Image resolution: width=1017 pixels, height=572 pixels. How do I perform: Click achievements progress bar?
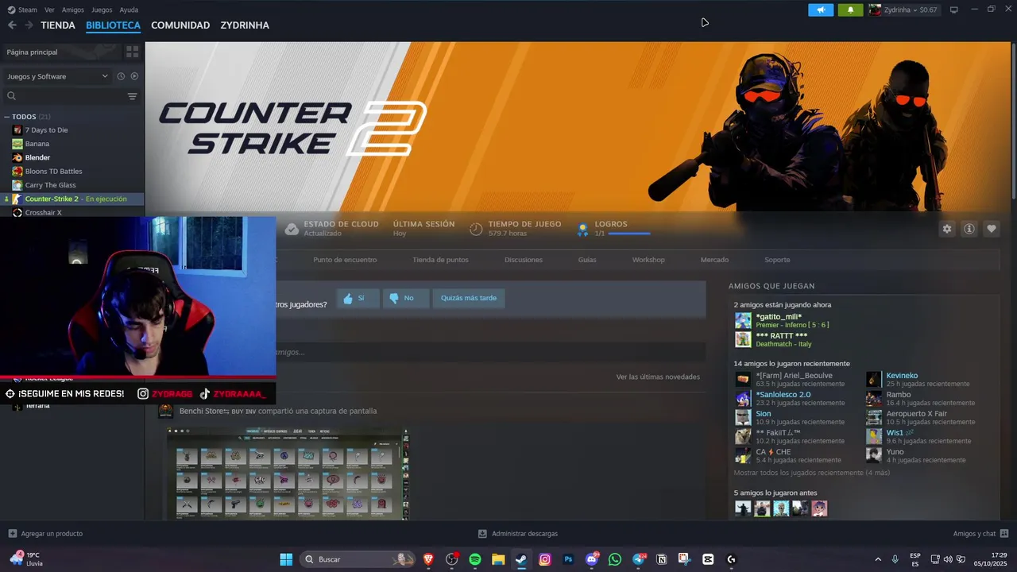click(628, 234)
